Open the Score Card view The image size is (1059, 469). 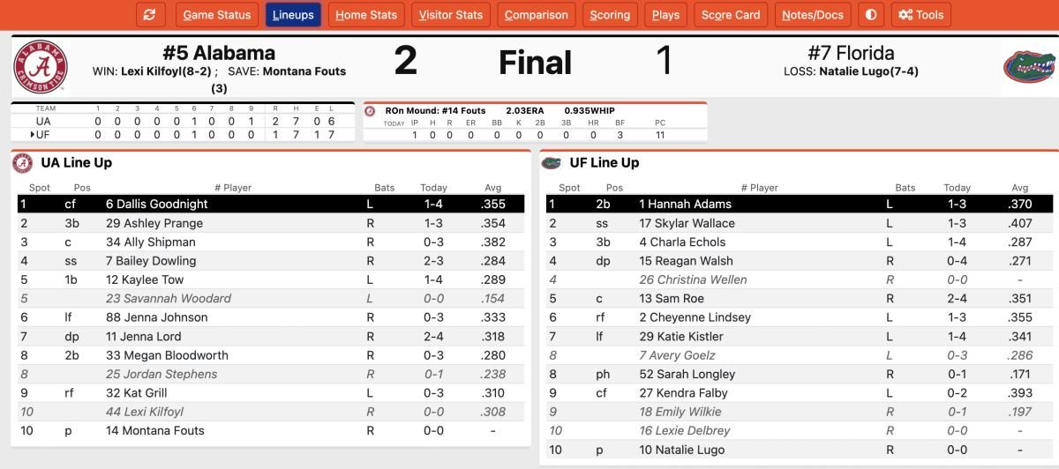pyautogui.click(x=731, y=15)
